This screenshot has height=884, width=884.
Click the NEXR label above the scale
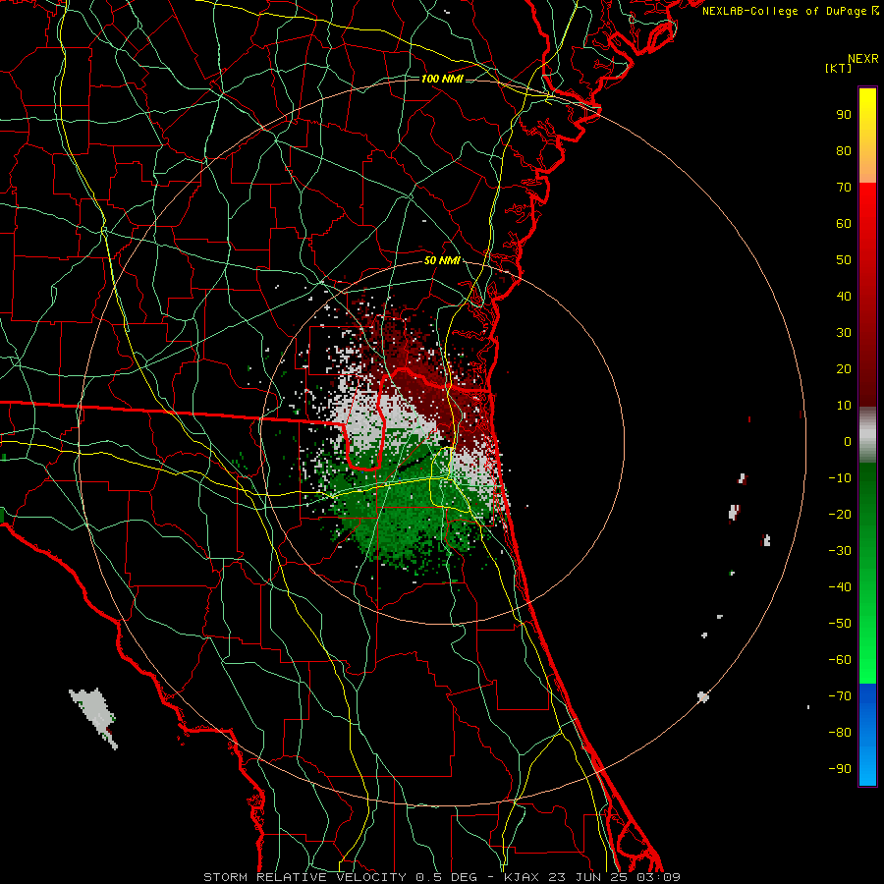(x=862, y=59)
